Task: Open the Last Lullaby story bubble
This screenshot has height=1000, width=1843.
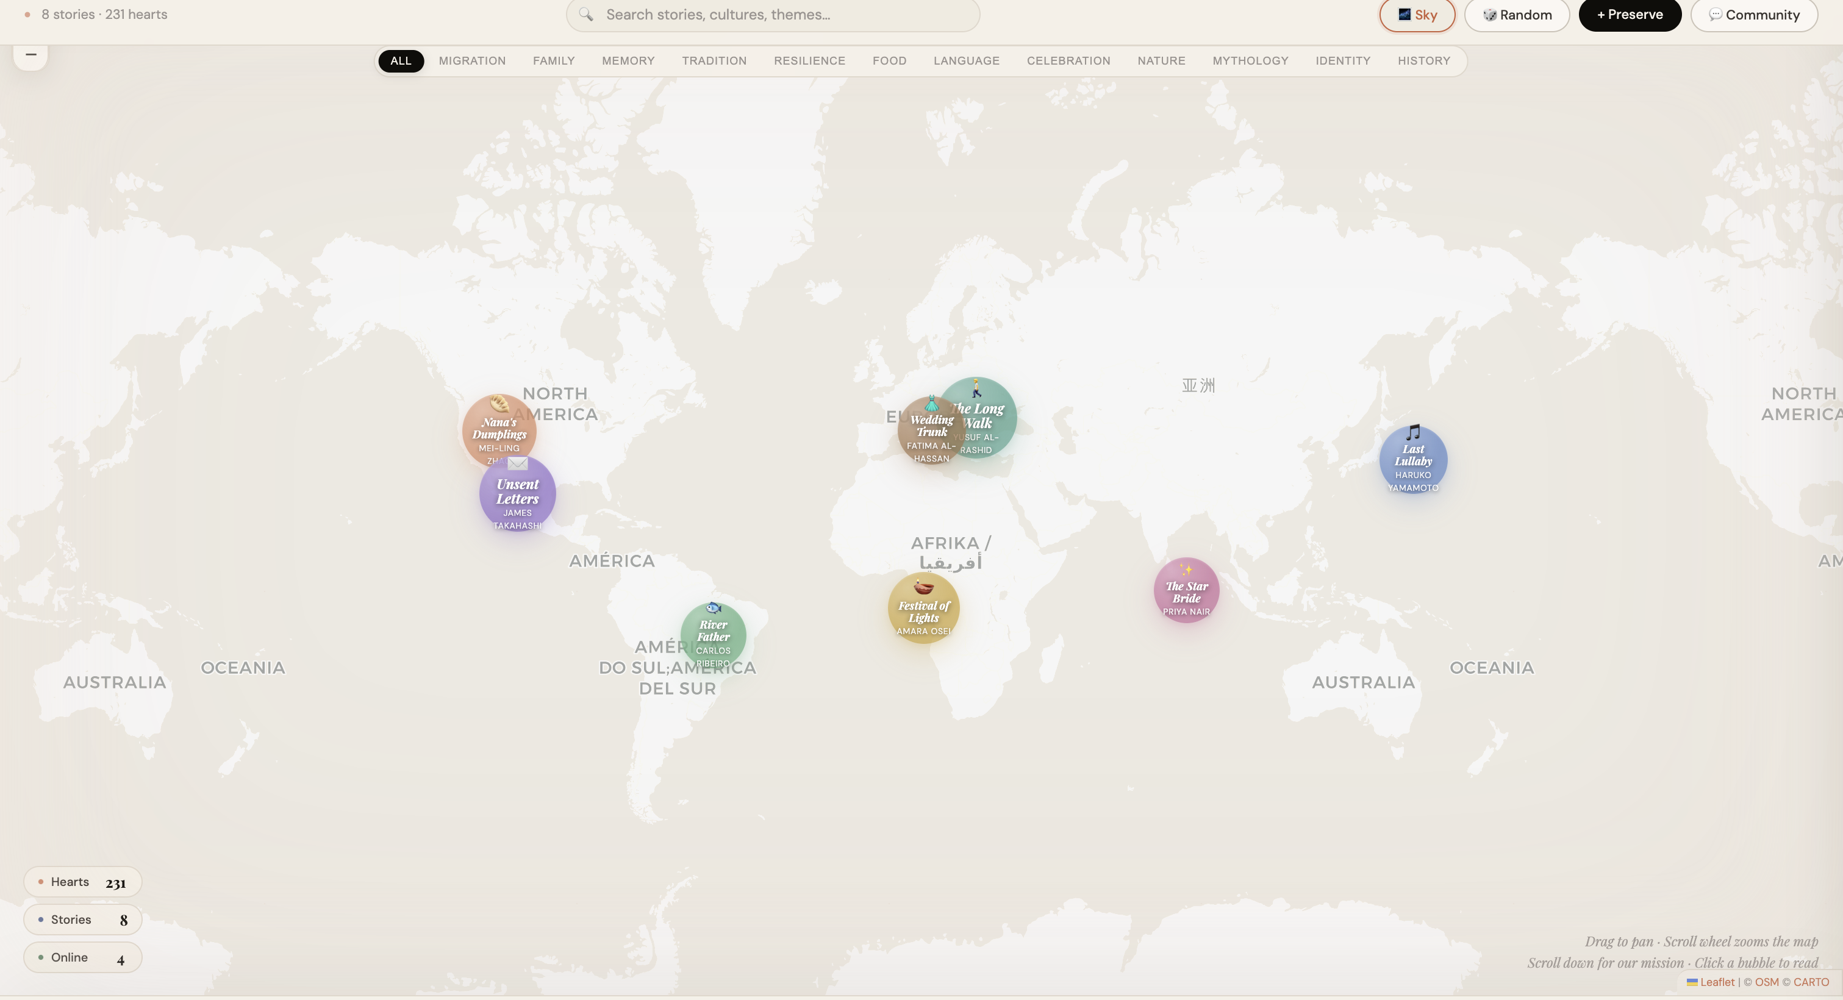Action: click(1412, 460)
